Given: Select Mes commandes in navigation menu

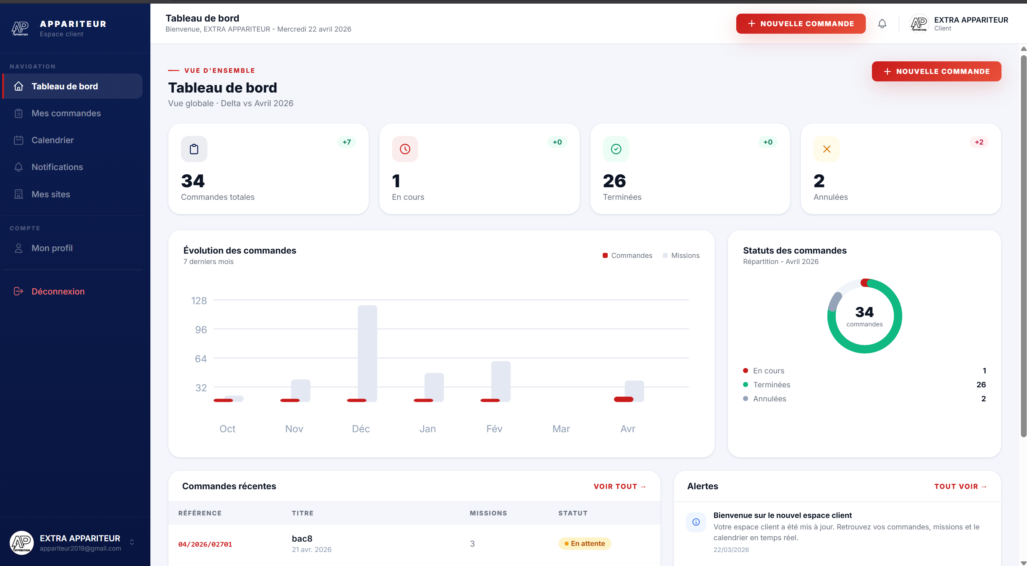Looking at the screenshot, I should click(x=66, y=113).
